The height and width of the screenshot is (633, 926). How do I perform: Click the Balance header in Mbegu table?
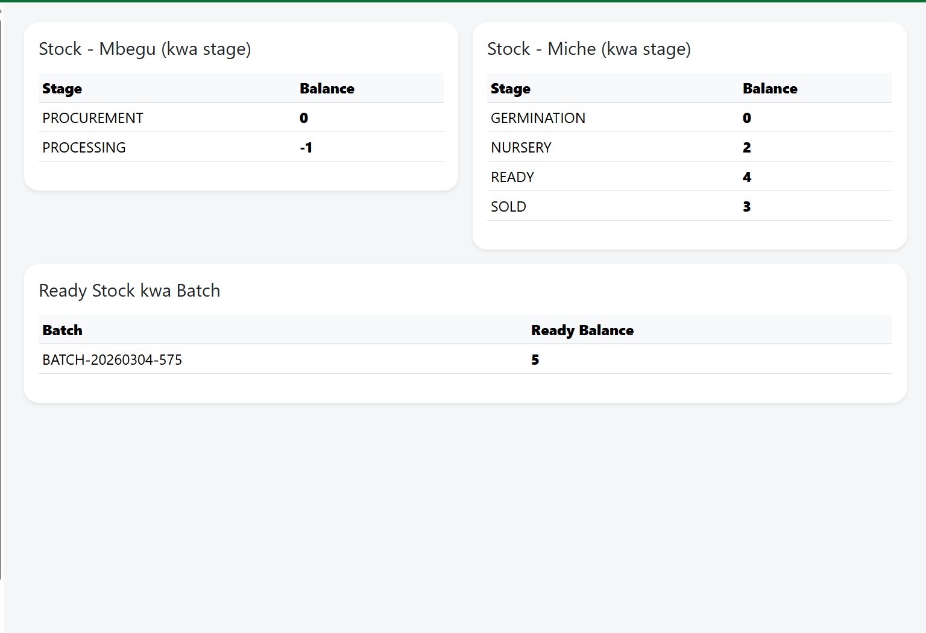pos(327,89)
